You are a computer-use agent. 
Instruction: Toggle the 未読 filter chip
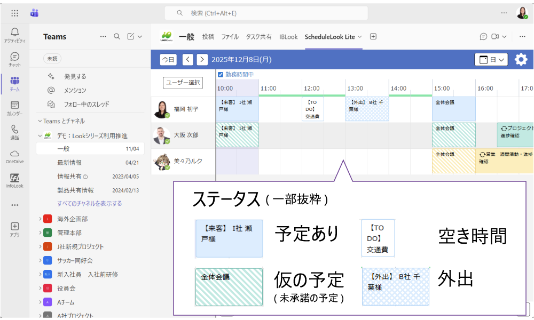(x=52, y=59)
